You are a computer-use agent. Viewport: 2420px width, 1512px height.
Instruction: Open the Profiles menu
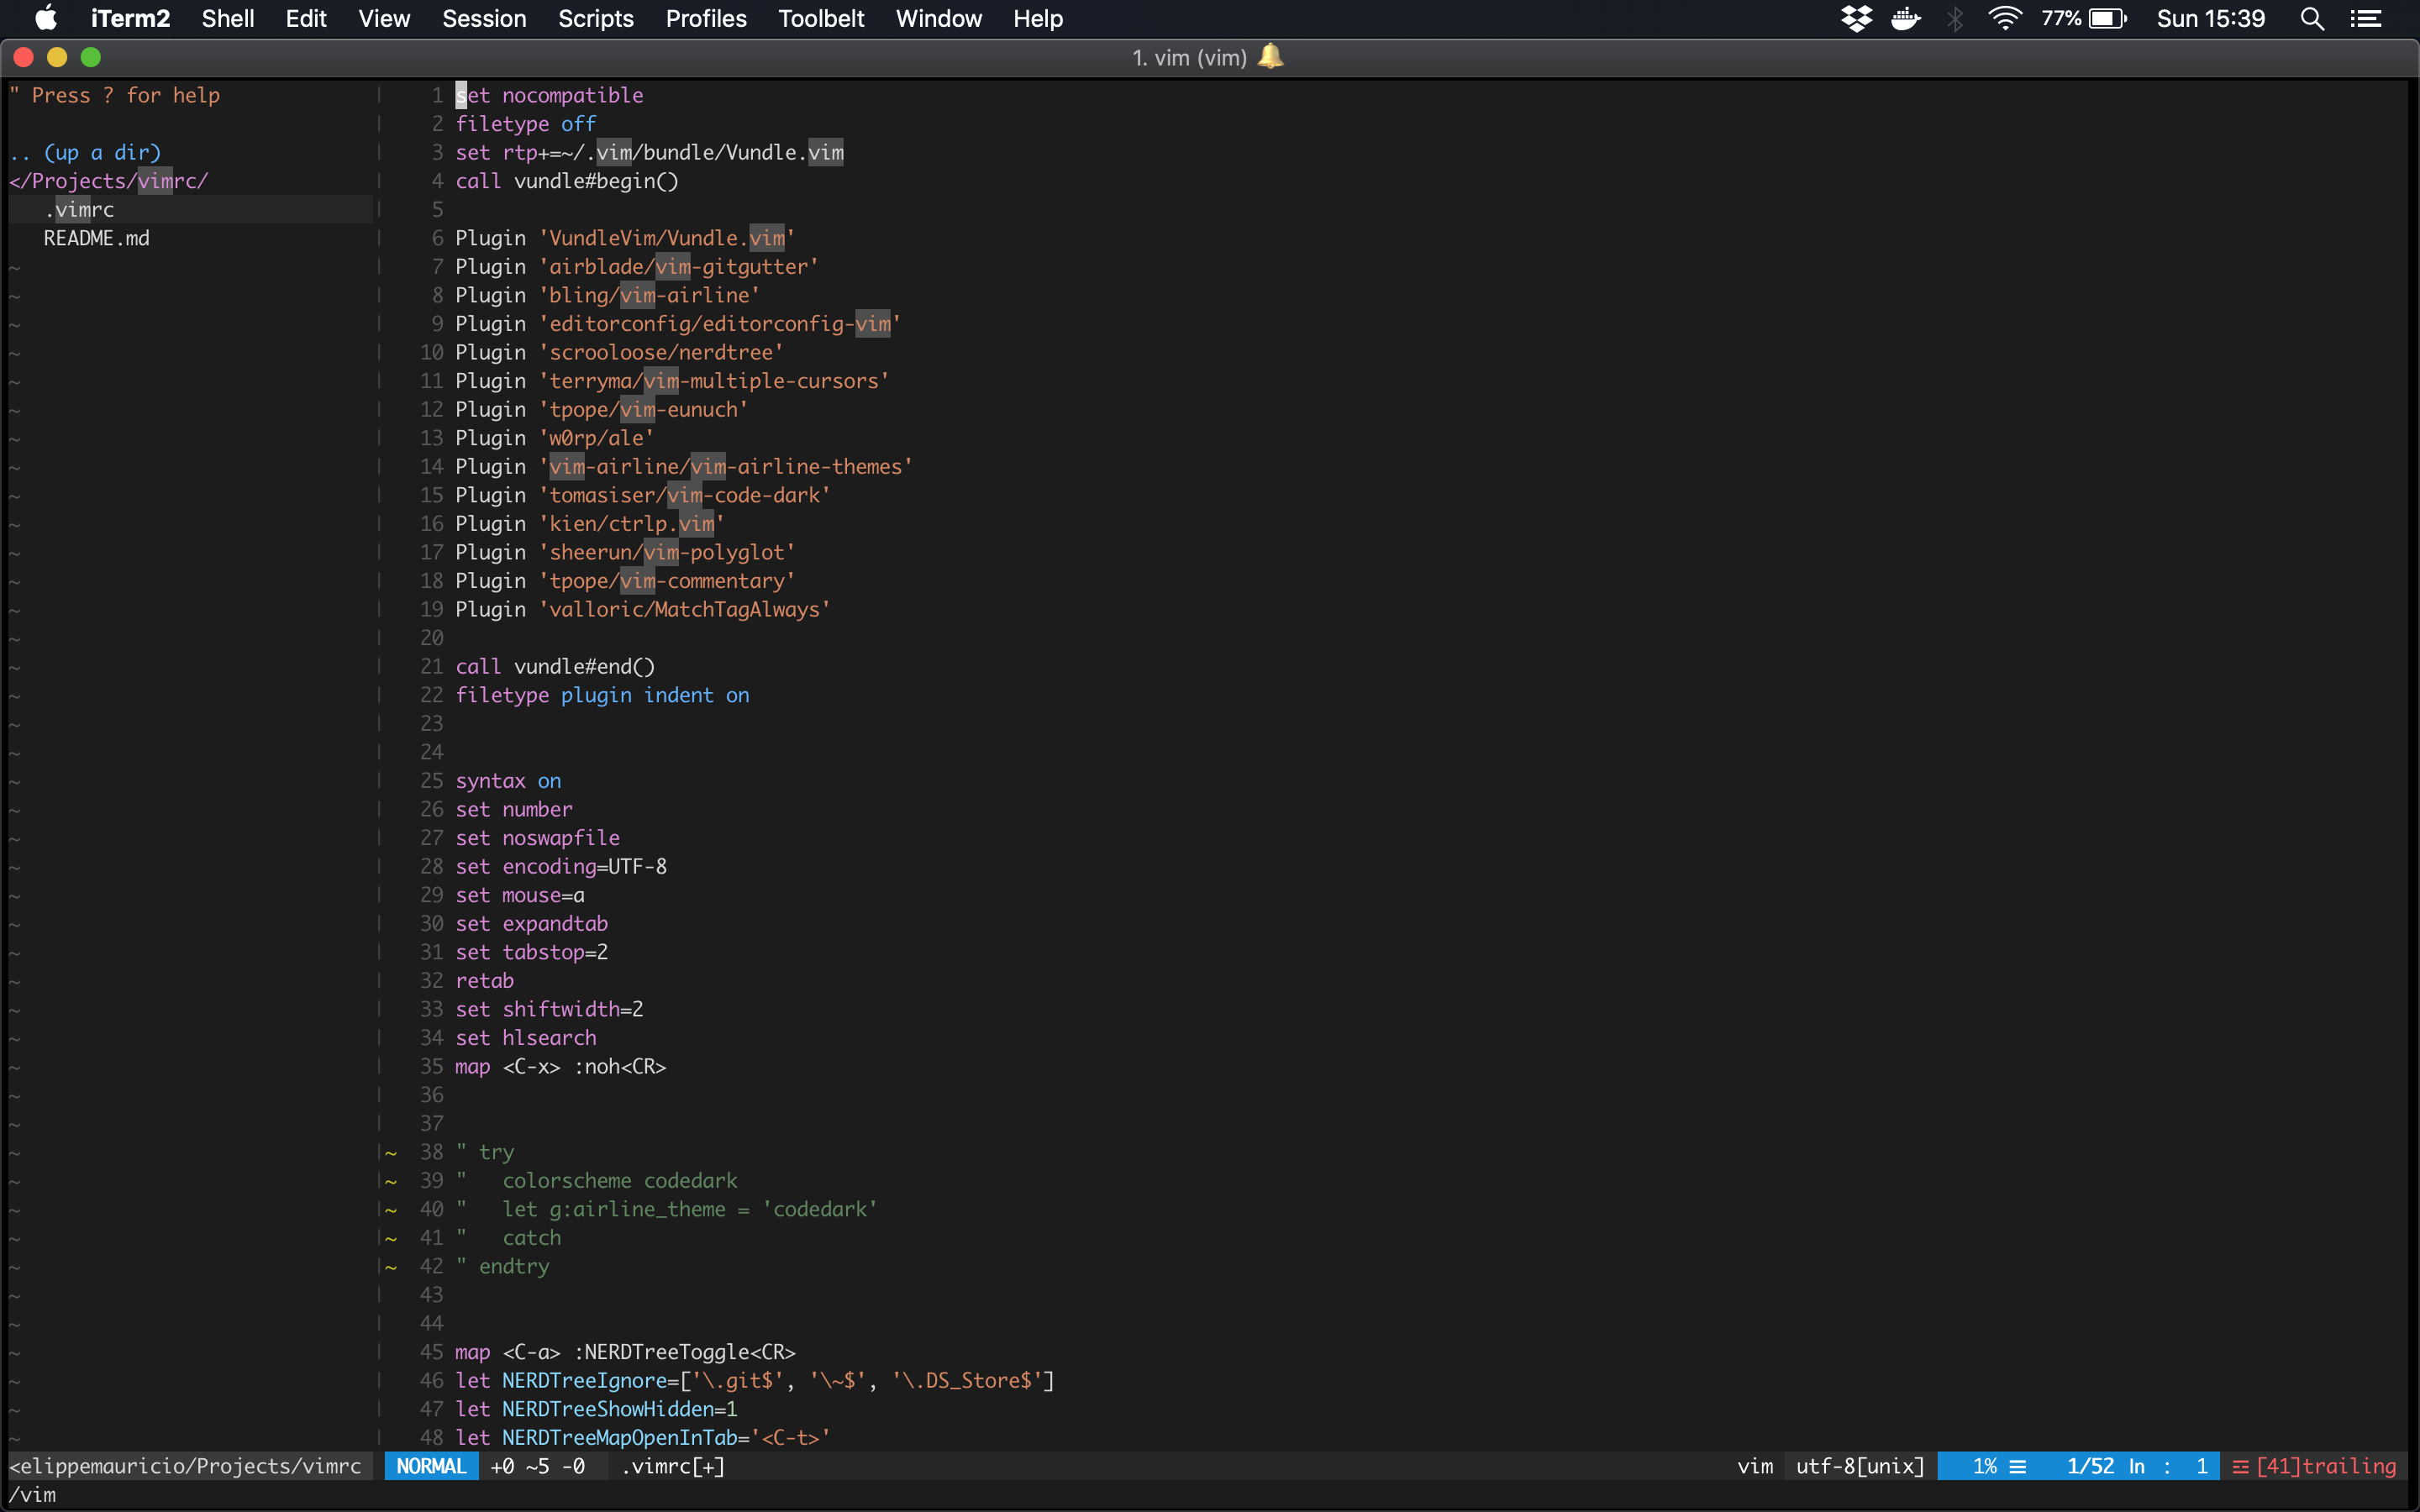coord(706,19)
